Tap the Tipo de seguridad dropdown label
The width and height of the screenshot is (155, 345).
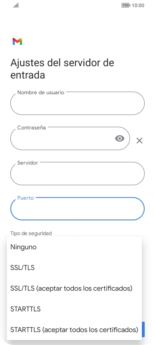point(31,233)
